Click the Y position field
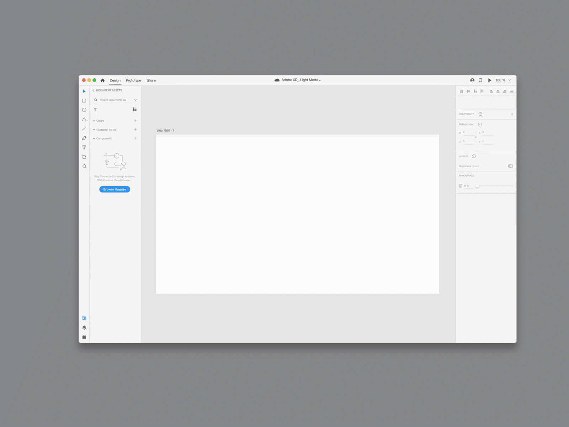 (x=488, y=142)
